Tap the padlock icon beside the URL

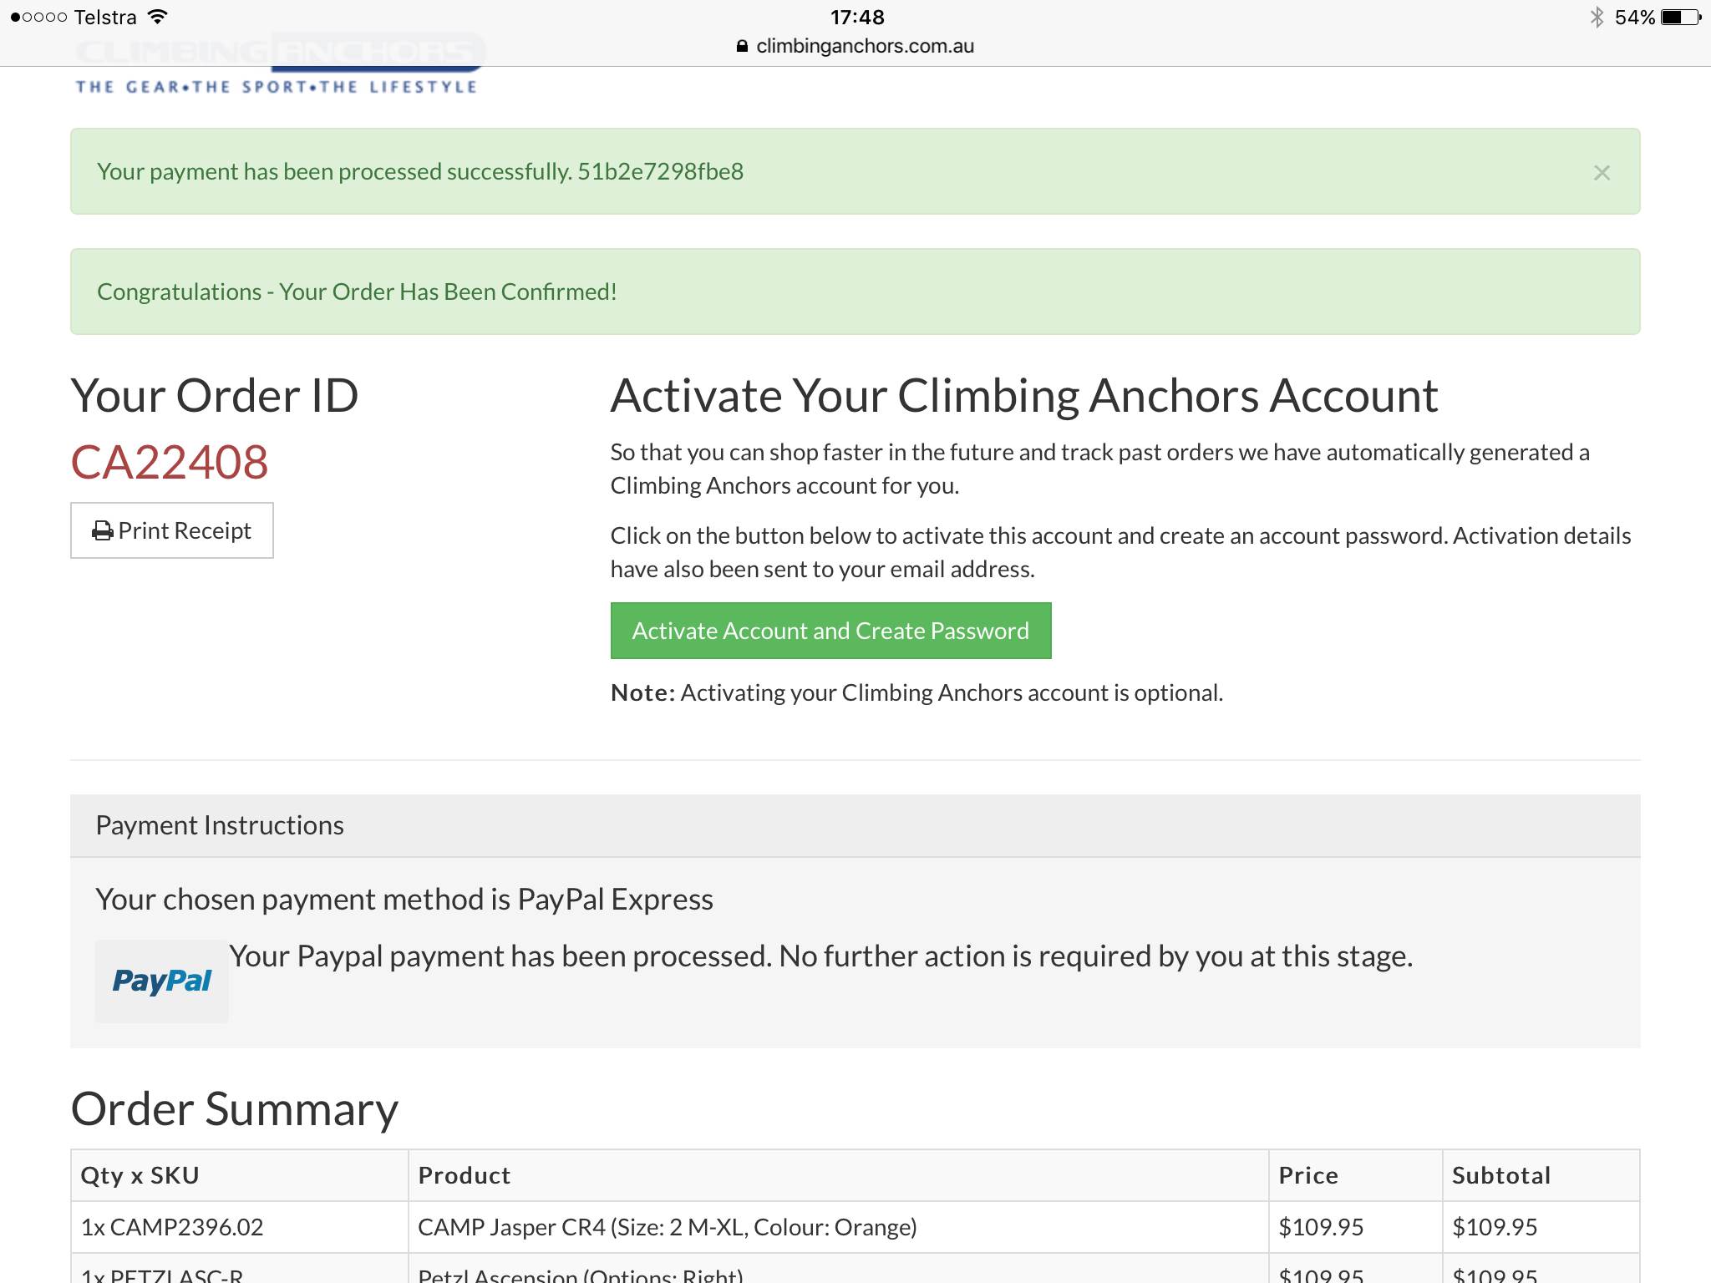742,47
